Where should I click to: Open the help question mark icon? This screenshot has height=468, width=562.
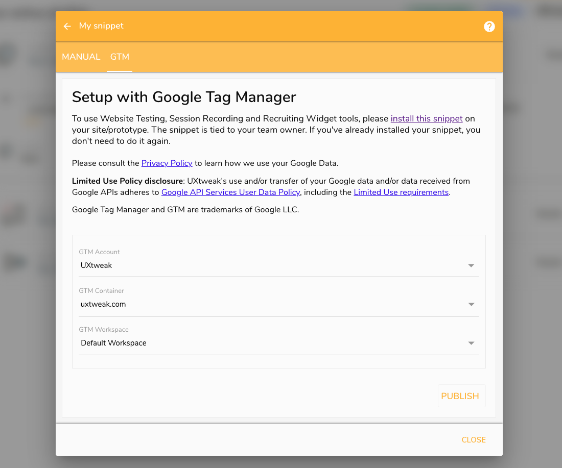(489, 27)
